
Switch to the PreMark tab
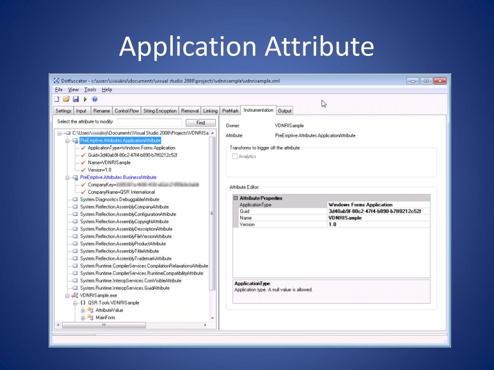click(x=230, y=111)
